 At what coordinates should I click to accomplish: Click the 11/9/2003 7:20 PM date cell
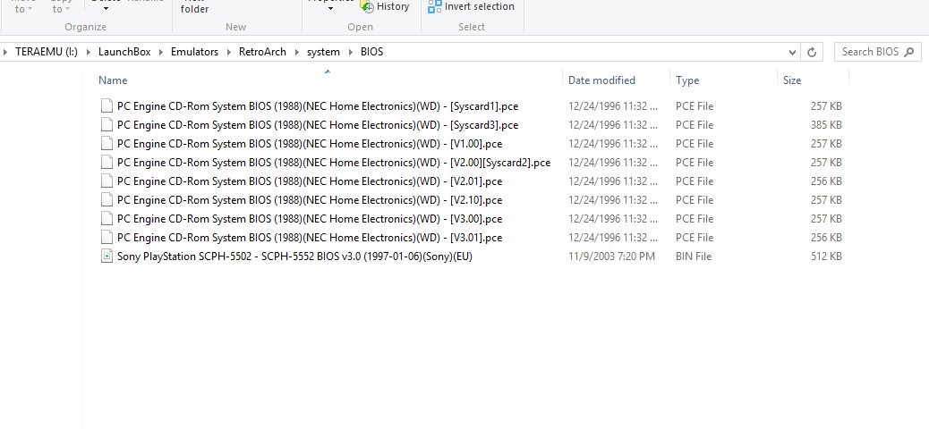point(611,257)
